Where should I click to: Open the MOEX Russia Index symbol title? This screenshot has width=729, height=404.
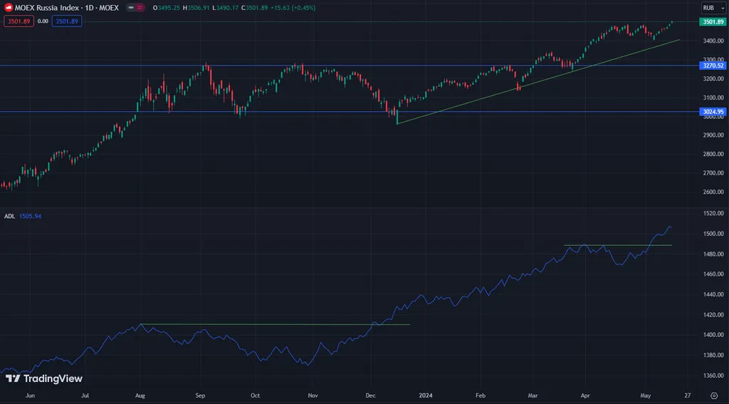(66, 8)
